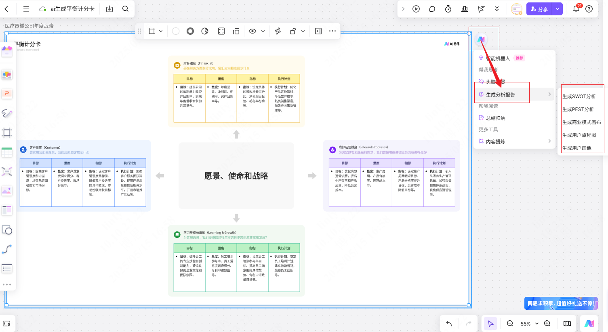Screen dimensions: 608x332
Task: Select the frame tool in left sidebar
Action: [7, 132]
